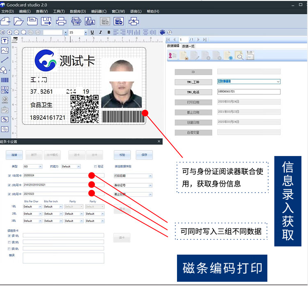
Task: Click the 校验 button
Action: tap(122, 155)
